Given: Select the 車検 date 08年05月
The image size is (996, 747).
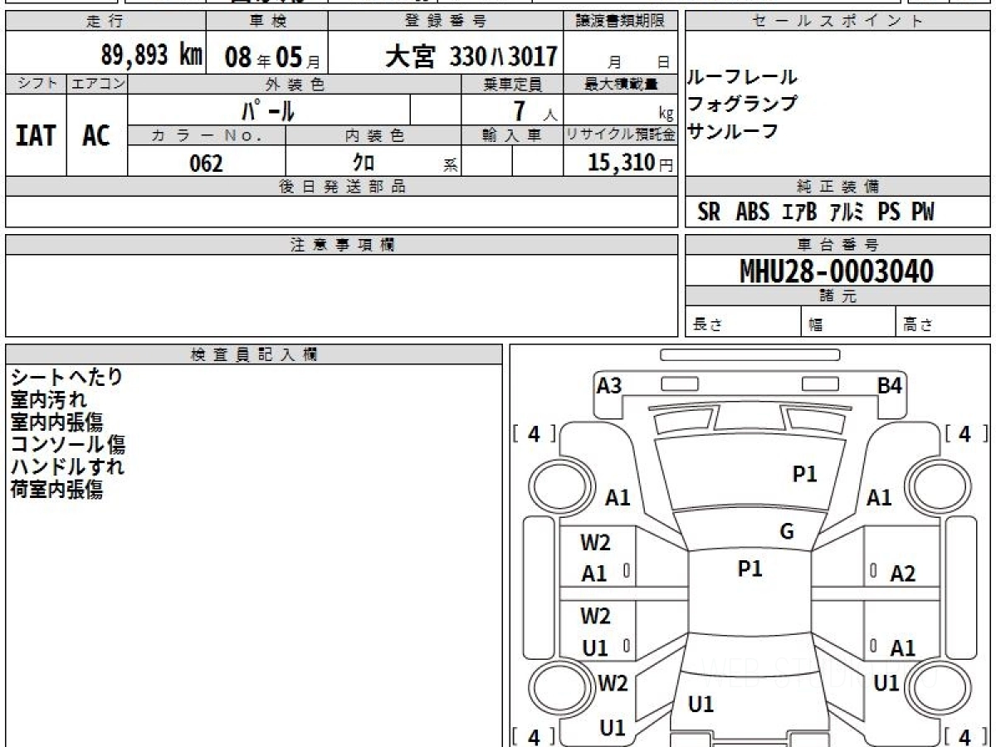Looking at the screenshot, I should [x=271, y=57].
